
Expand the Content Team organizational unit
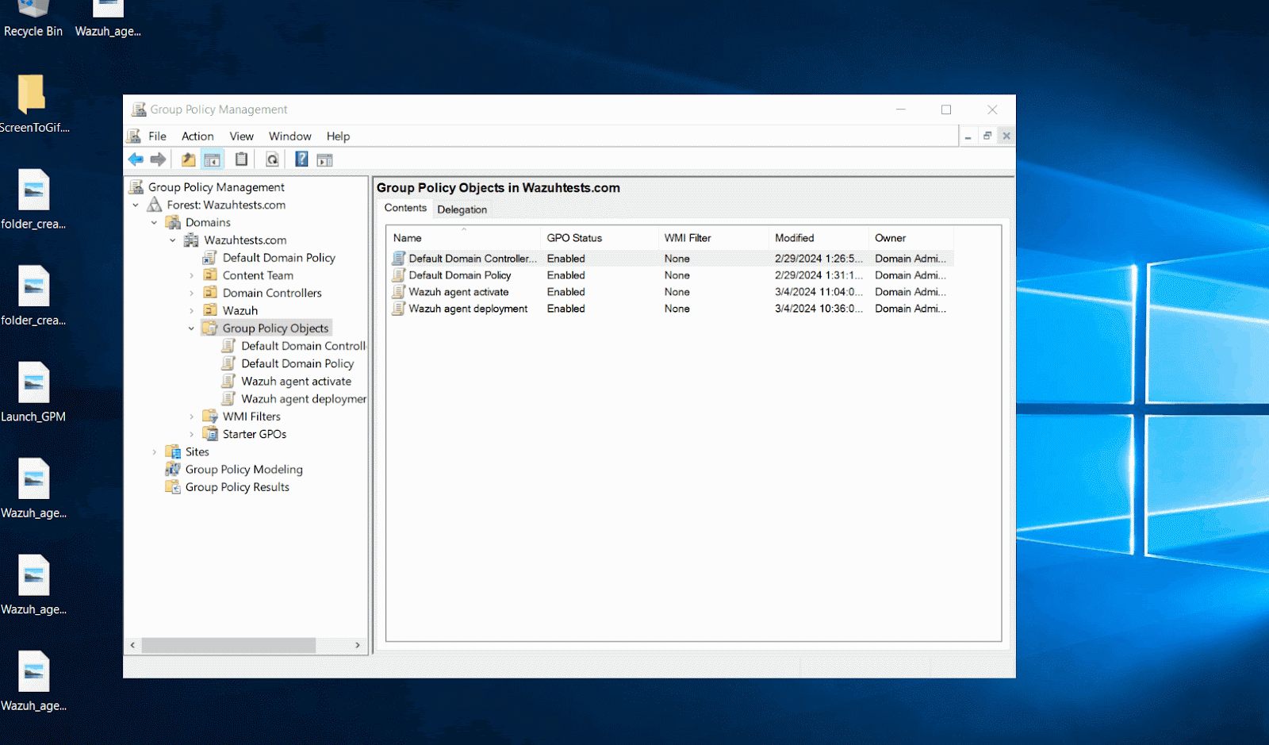click(x=191, y=276)
